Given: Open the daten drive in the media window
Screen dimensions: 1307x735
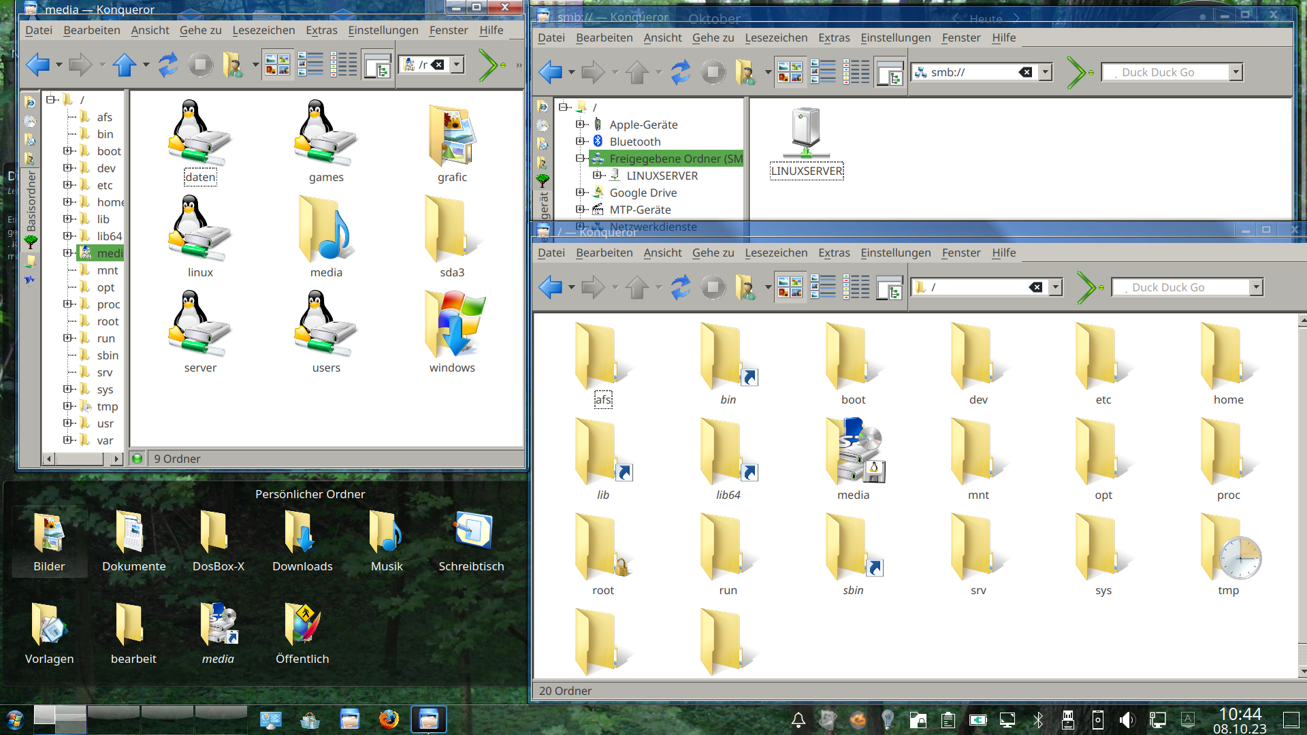Looking at the screenshot, I should (x=200, y=142).
